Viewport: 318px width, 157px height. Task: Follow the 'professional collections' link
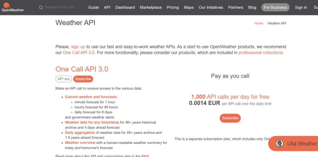pos(261,53)
